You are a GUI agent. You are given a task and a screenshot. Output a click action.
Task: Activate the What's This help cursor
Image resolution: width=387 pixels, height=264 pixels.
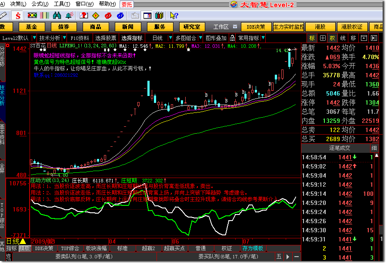174,16
